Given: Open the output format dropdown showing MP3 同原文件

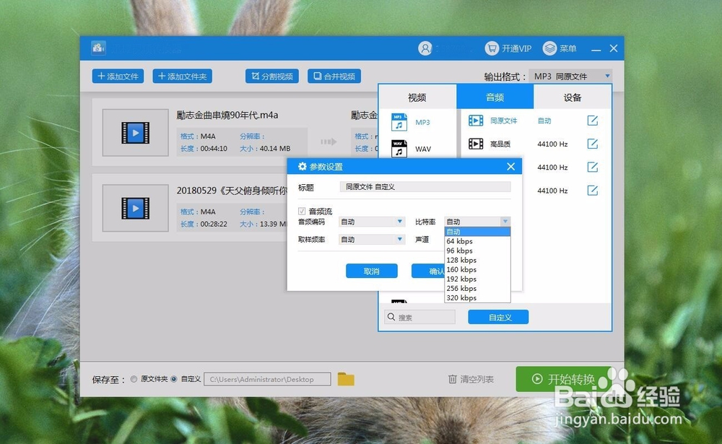Looking at the screenshot, I should pos(607,75).
